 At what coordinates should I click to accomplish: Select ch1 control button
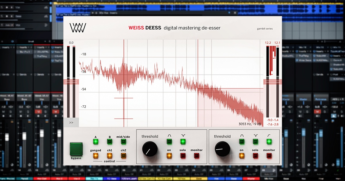point(109,156)
